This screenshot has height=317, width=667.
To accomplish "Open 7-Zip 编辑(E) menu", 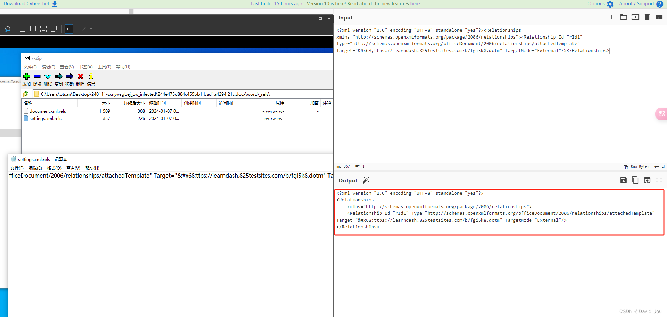I will (48, 67).
